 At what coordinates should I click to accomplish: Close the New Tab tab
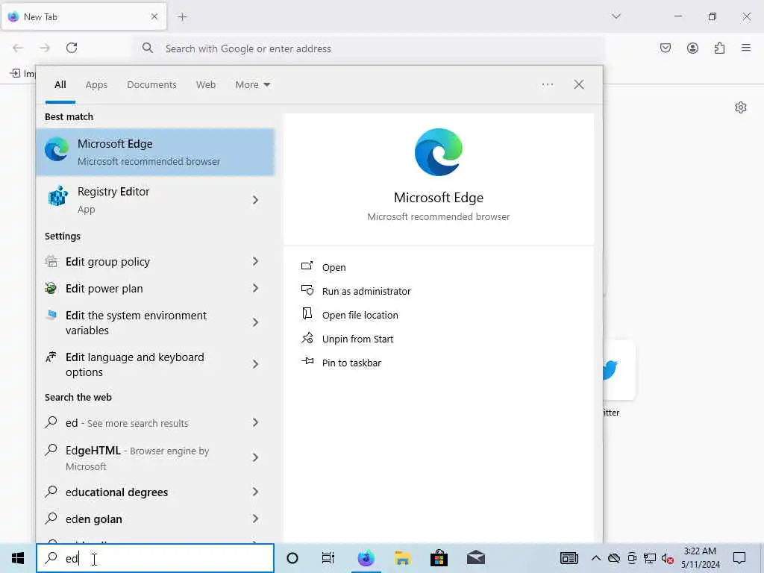tap(154, 16)
